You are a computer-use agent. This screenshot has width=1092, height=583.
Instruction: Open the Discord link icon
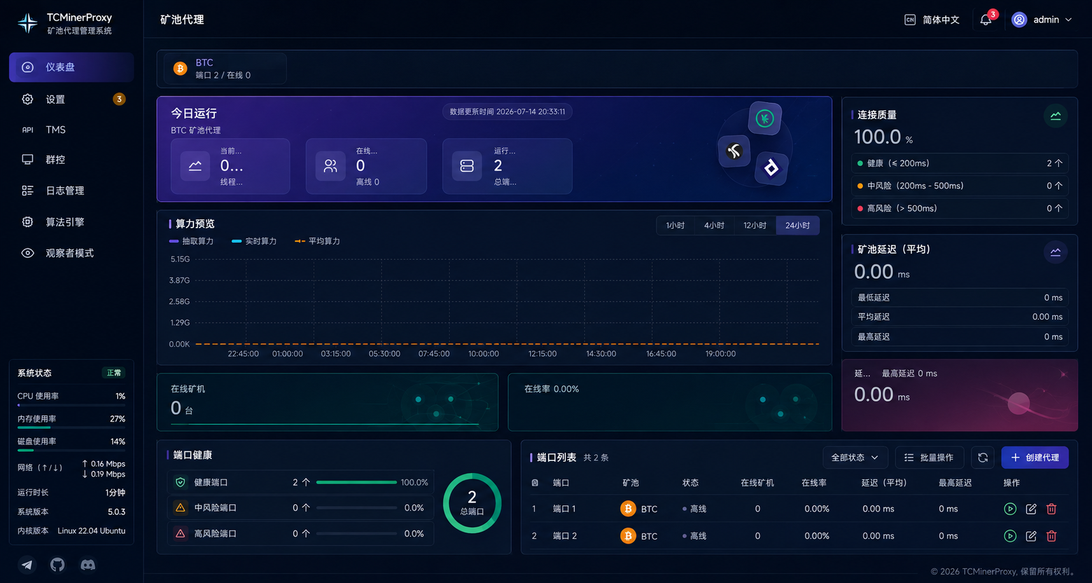[x=88, y=565]
